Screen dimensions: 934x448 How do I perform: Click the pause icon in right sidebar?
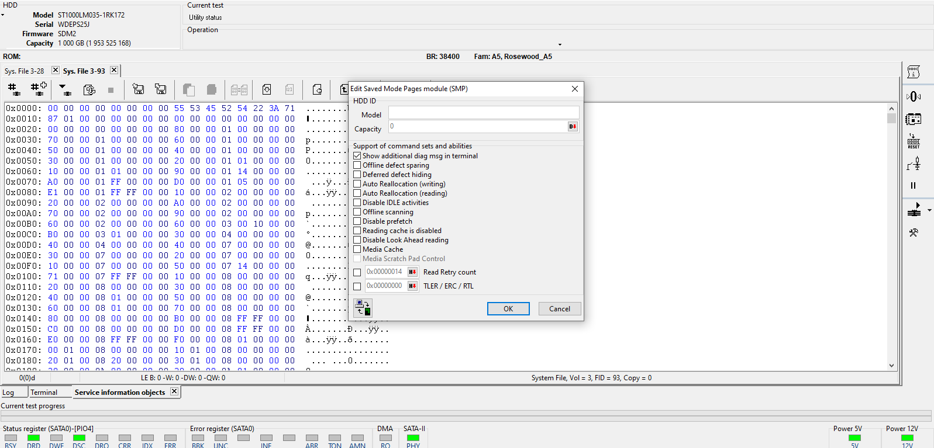(913, 185)
